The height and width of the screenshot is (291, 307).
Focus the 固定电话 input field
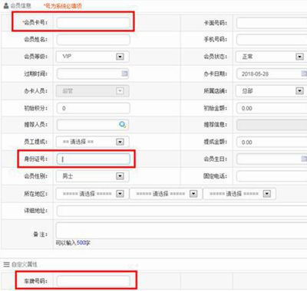click(272, 176)
